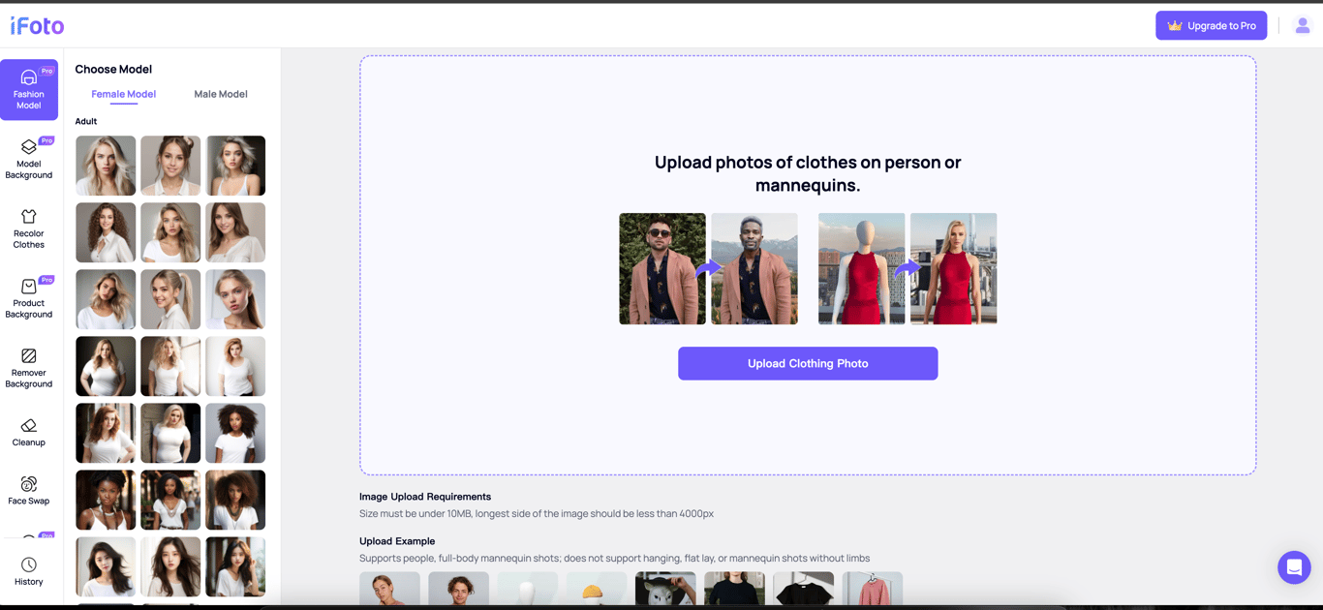Select the Recolor Clothes tool
Image resolution: width=1323 pixels, height=610 pixels.
tap(29, 229)
